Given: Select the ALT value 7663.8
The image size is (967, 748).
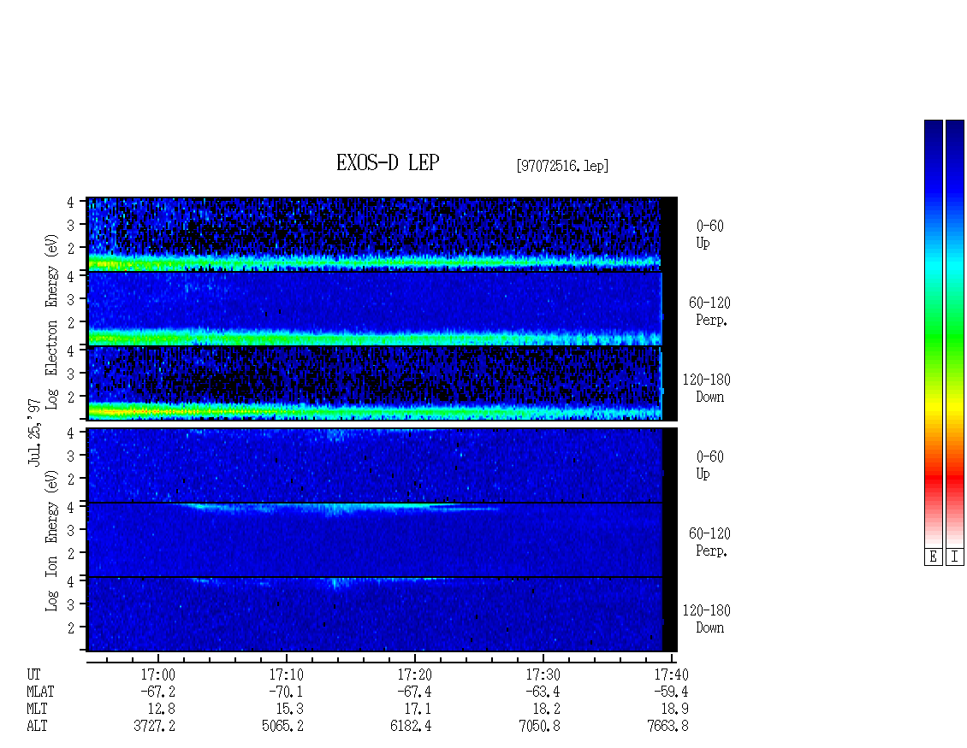Looking at the screenshot, I should tap(667, 726).
